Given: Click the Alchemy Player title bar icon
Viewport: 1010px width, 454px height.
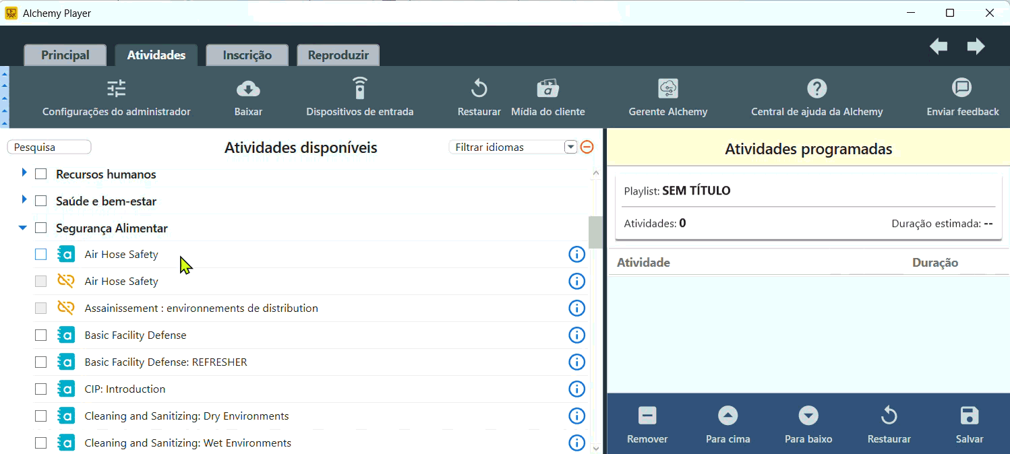Looking at the screenshot, I should coord(11,13).
